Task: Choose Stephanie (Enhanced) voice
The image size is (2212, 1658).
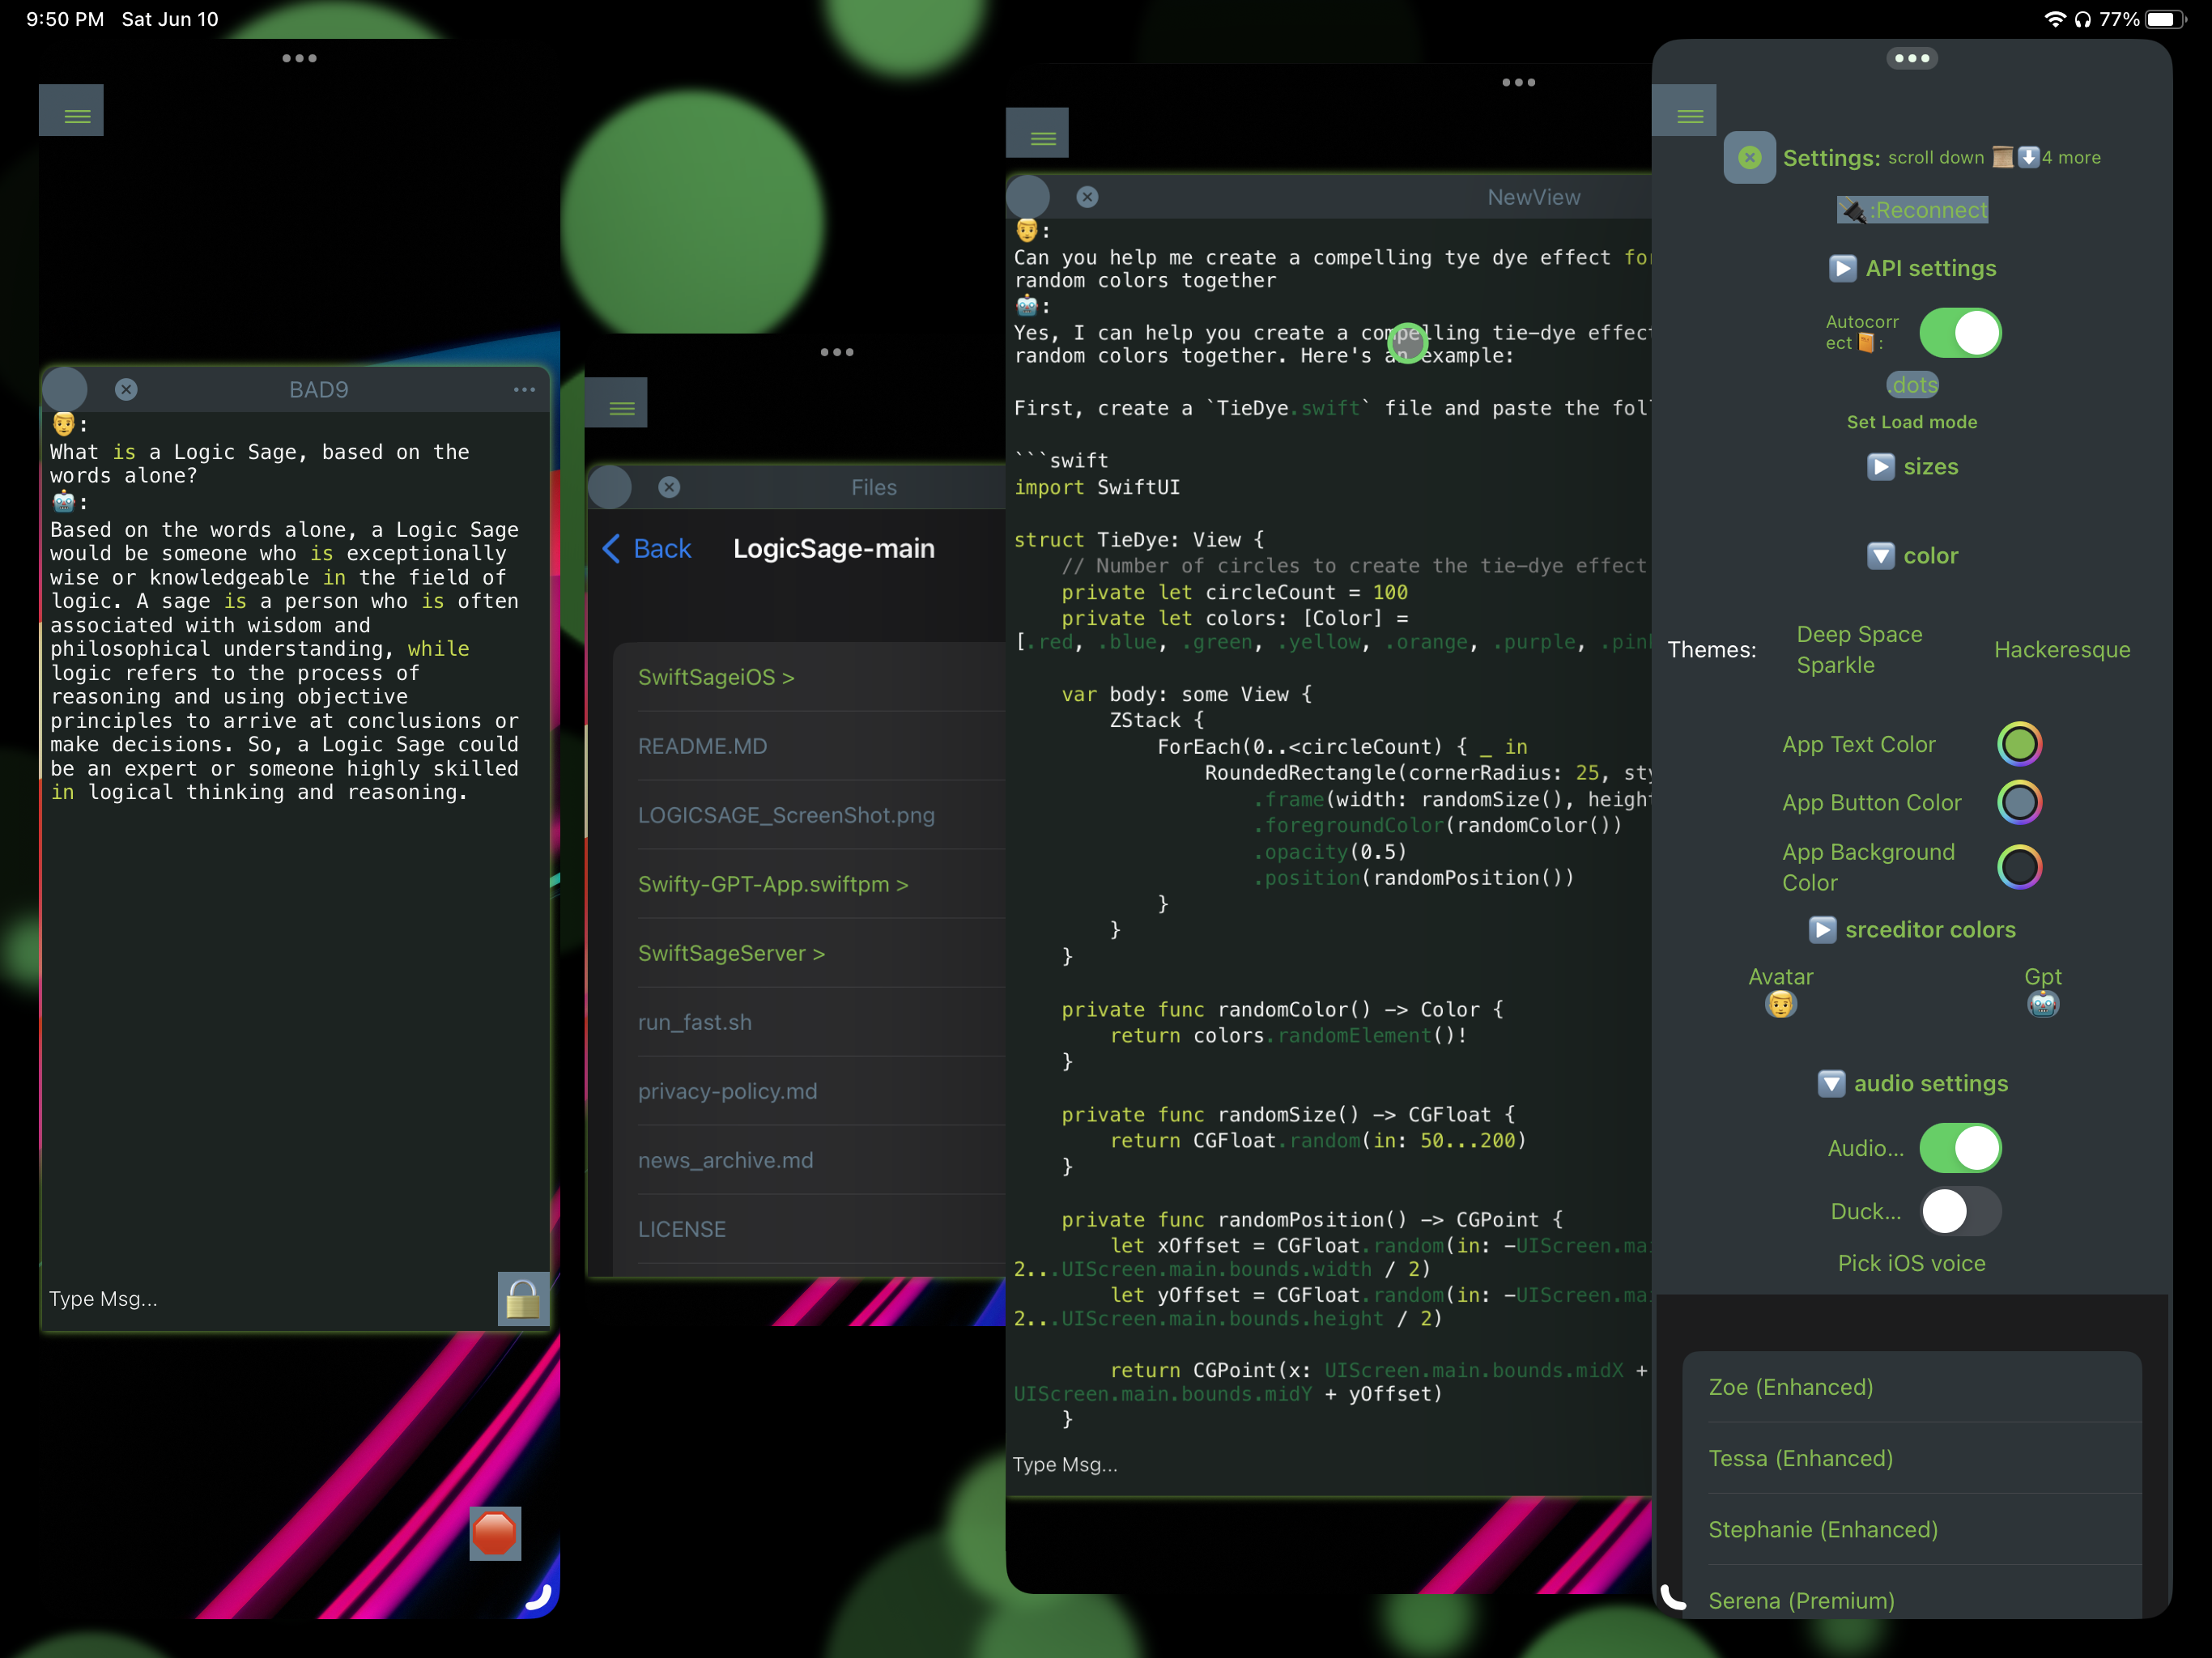Action: click(1912, 1529)
